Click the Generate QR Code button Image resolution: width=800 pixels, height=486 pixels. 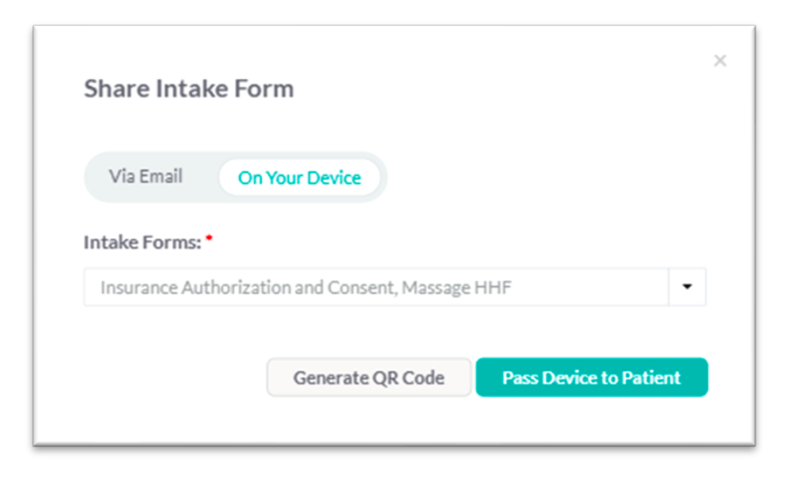[x=369, y=378]
